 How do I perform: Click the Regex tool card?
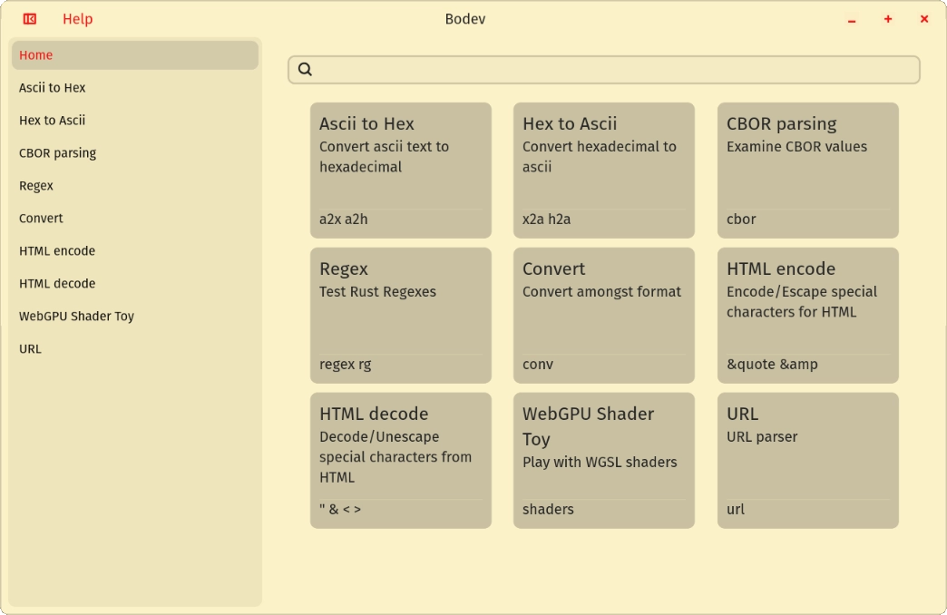click(400, 316)
